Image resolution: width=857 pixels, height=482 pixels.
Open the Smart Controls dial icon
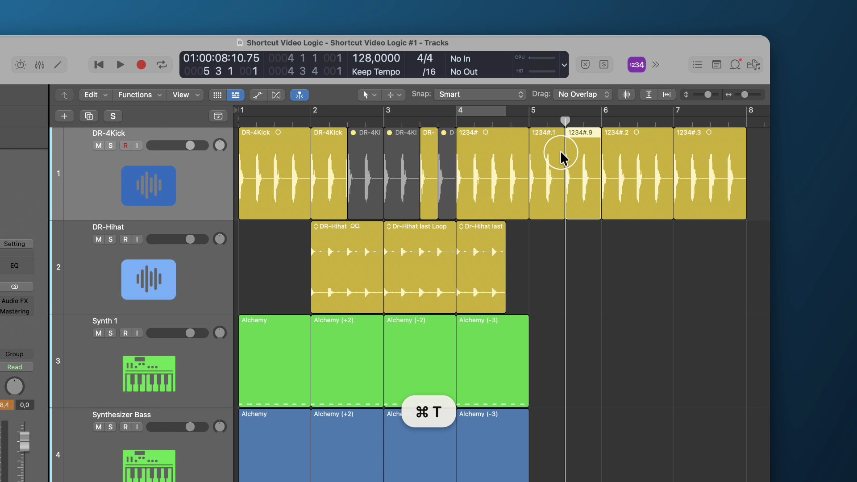21,65
